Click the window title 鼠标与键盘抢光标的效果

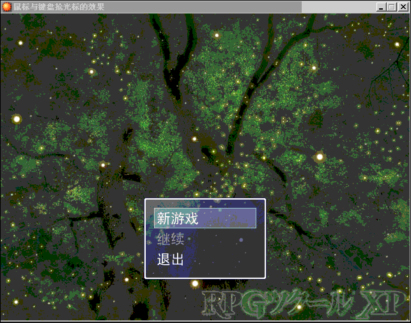(x=59, y=7)
